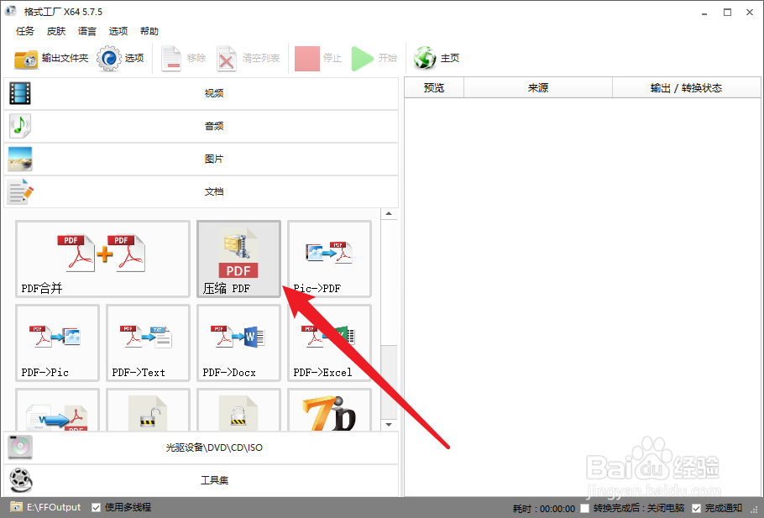Image resolution: width=764 pixels, height=518 pixels.
Task: Click the 主页 home globe icon
Action: pos(423,57)
